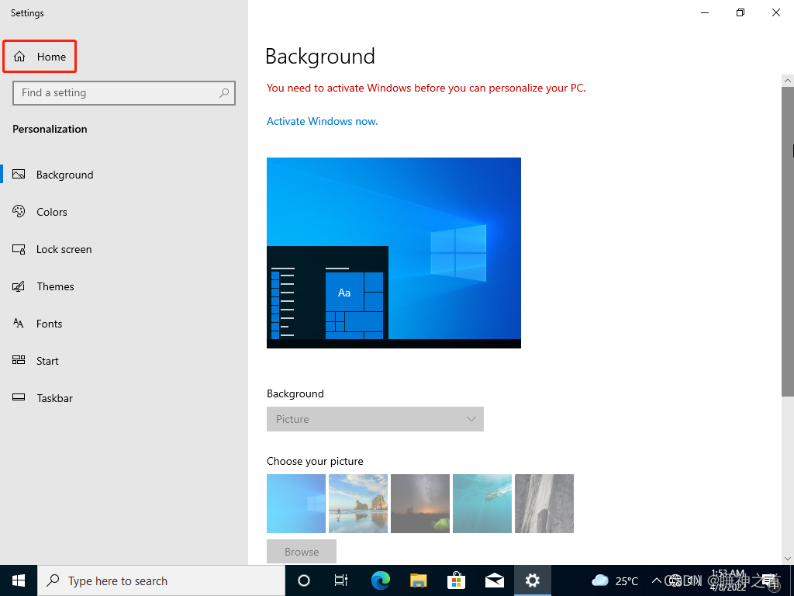Click the Find a setting search box
This screenshot has width=794, height=596.
point(124,93)
